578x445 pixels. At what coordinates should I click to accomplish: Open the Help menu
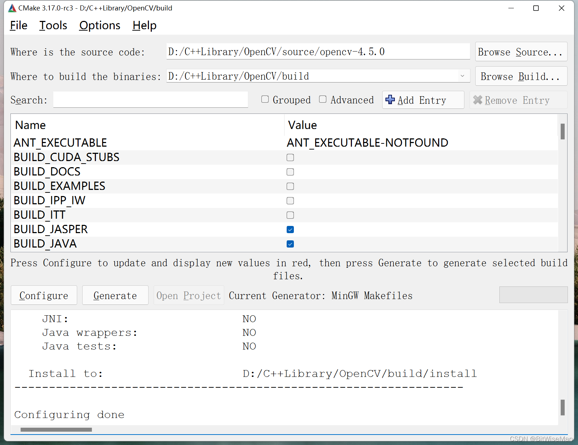tap(145, 26)
